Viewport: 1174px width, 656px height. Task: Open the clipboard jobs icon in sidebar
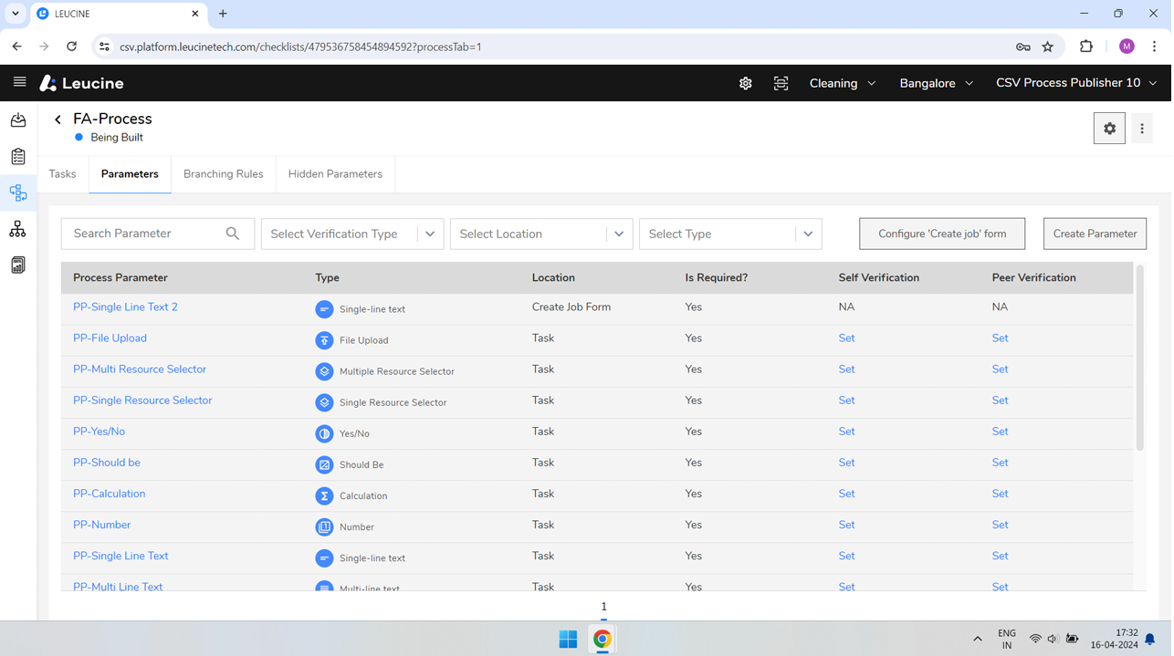tap(18, 157)
